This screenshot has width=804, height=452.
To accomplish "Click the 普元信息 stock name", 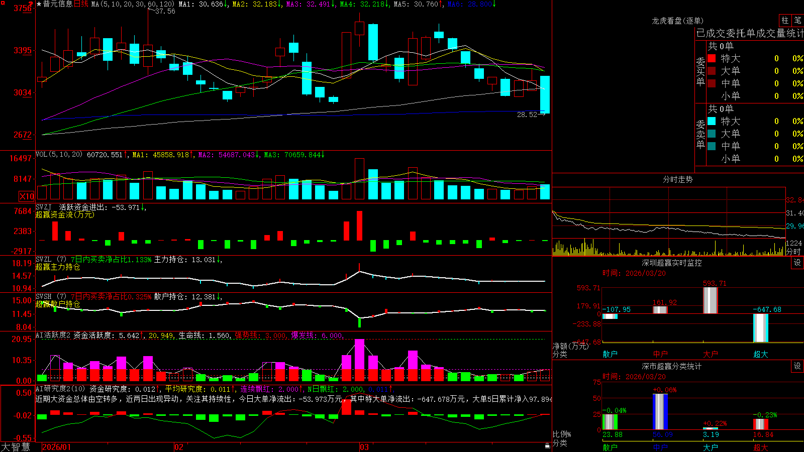I will coord(58,4).
